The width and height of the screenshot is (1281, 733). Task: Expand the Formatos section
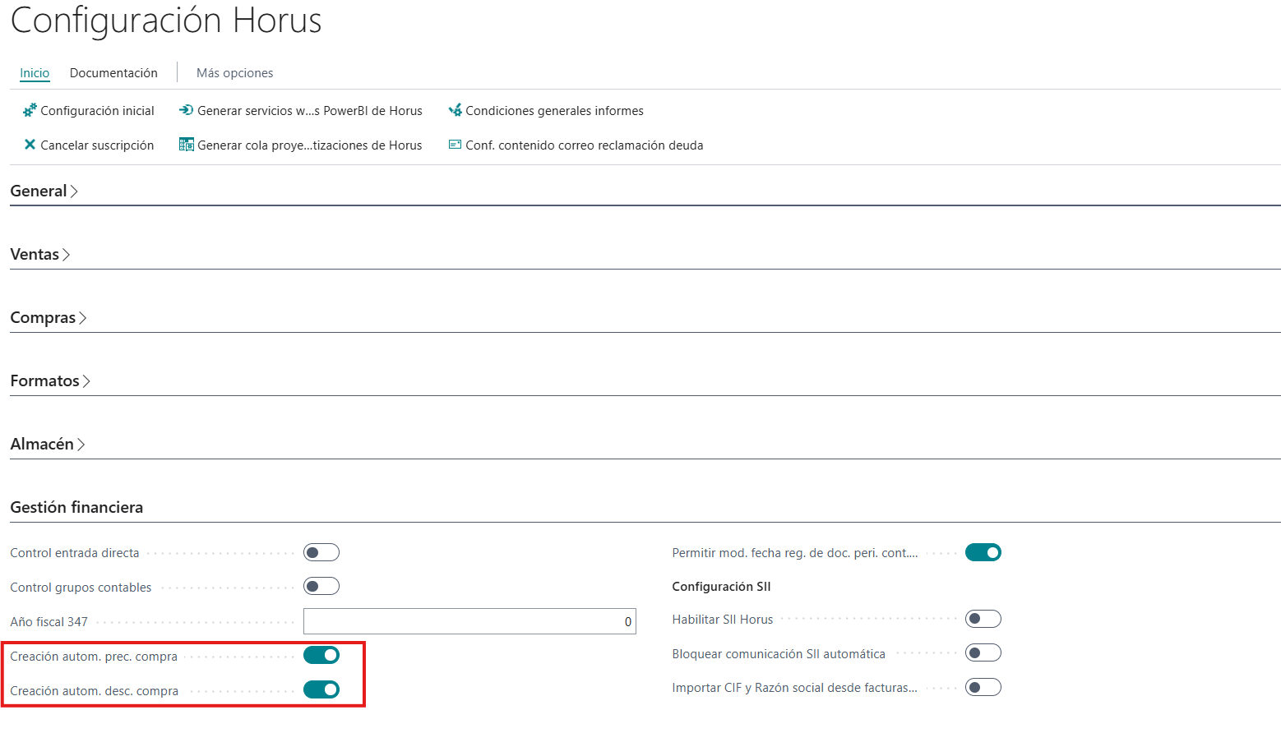50,380
